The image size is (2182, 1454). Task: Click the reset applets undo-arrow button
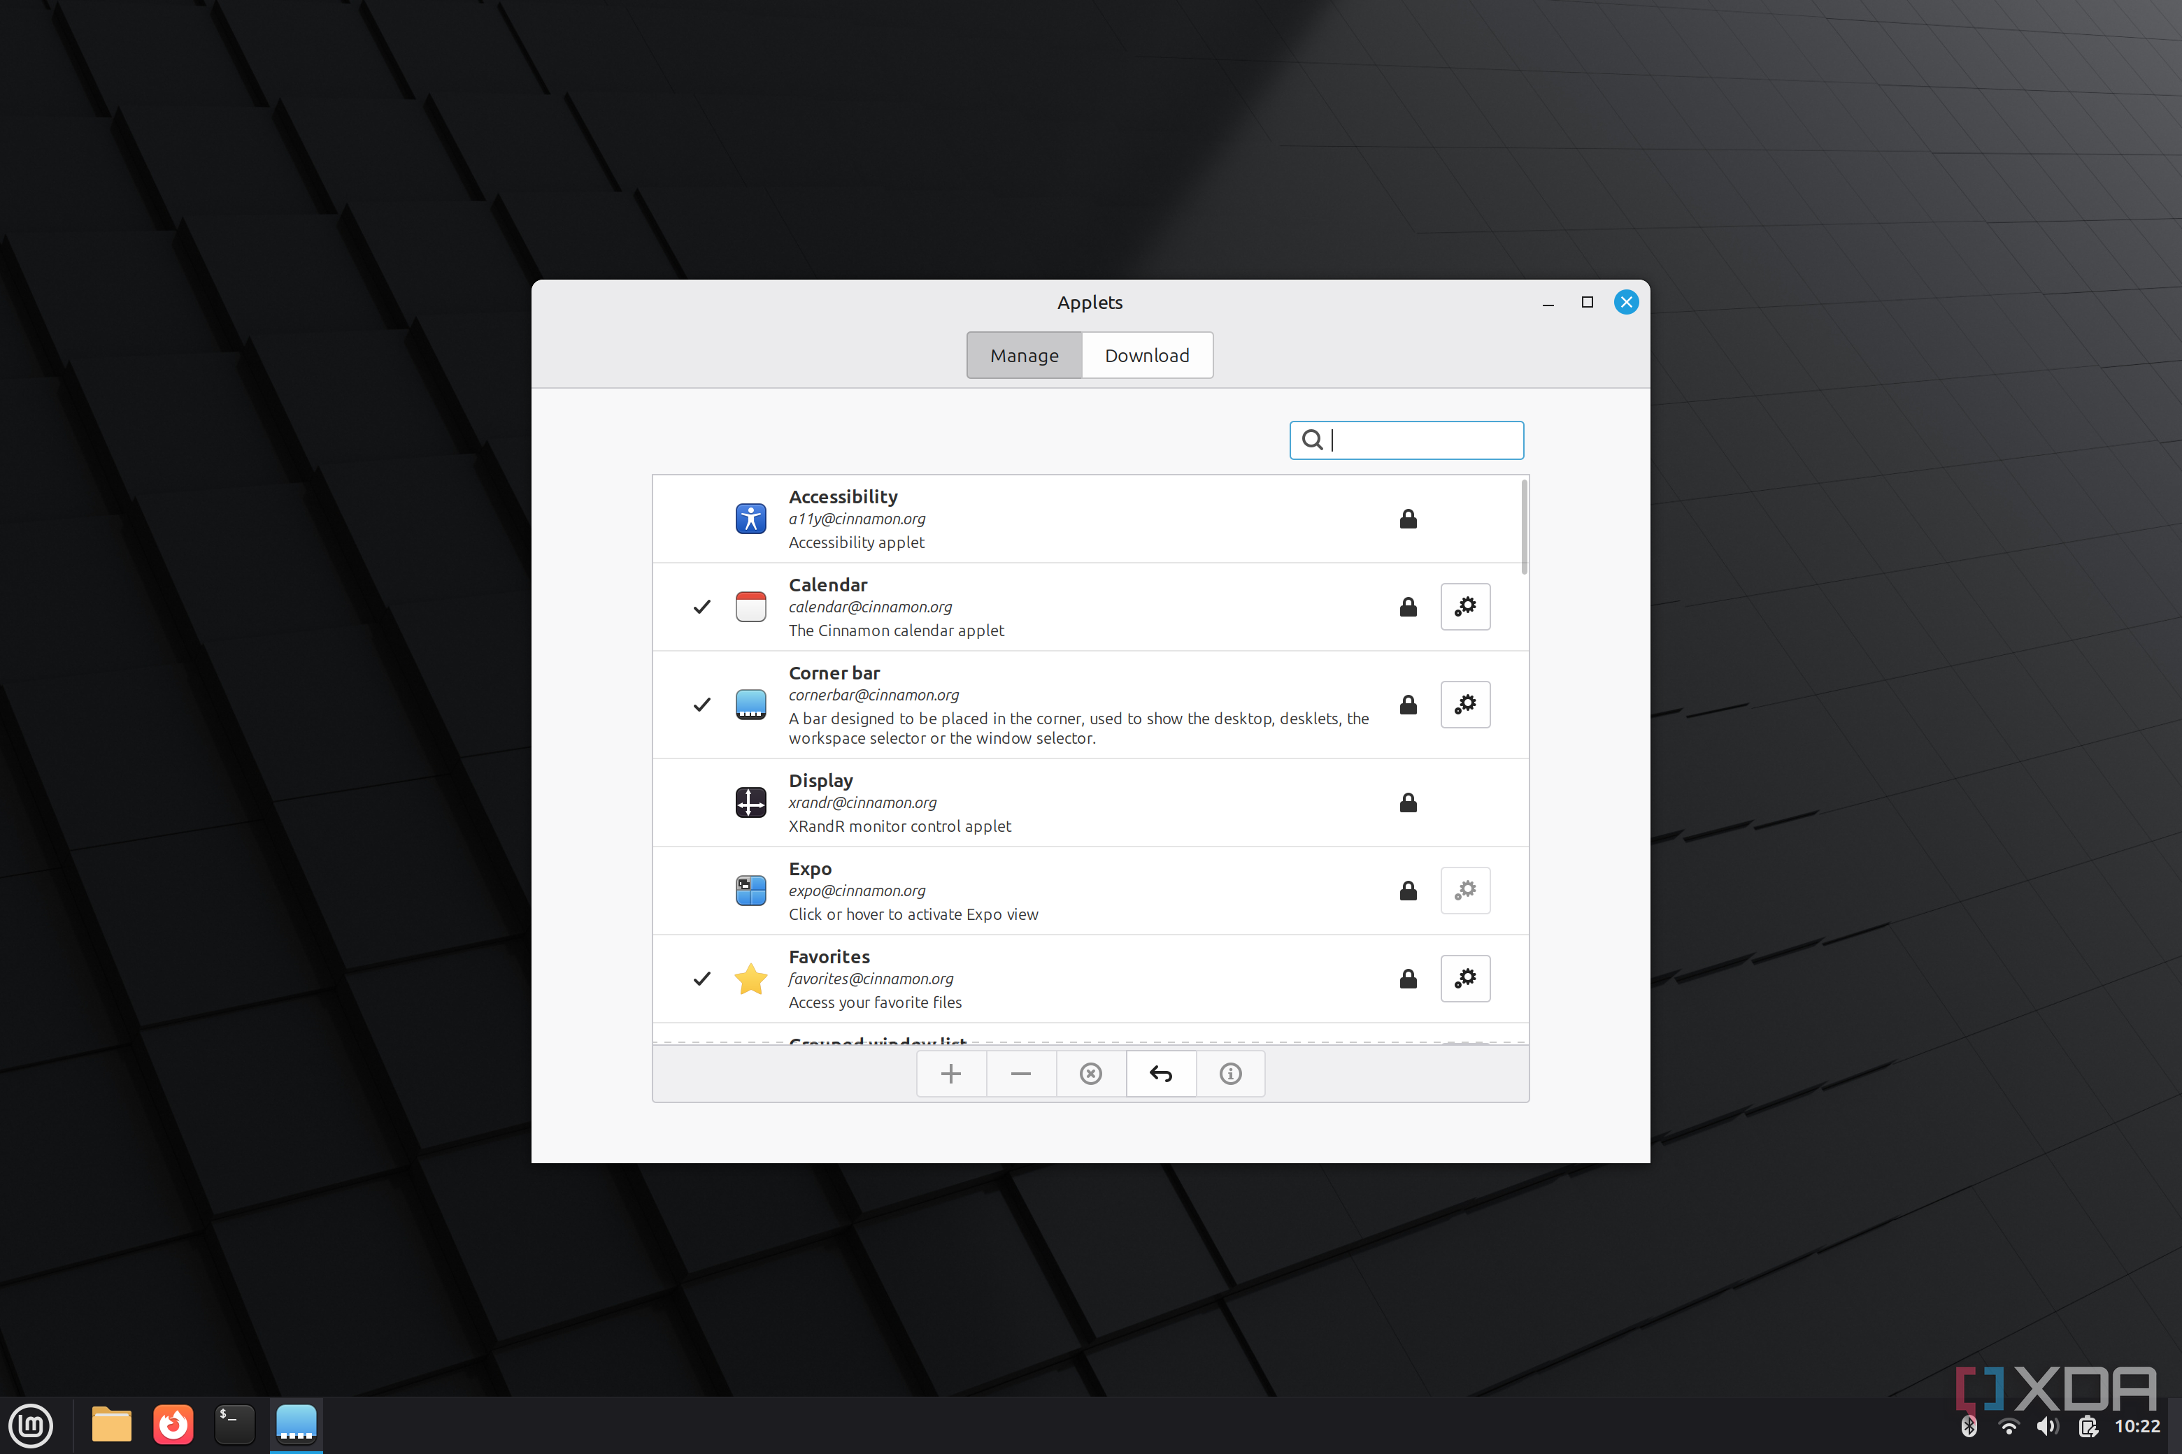click(x=1160, y=1074)
